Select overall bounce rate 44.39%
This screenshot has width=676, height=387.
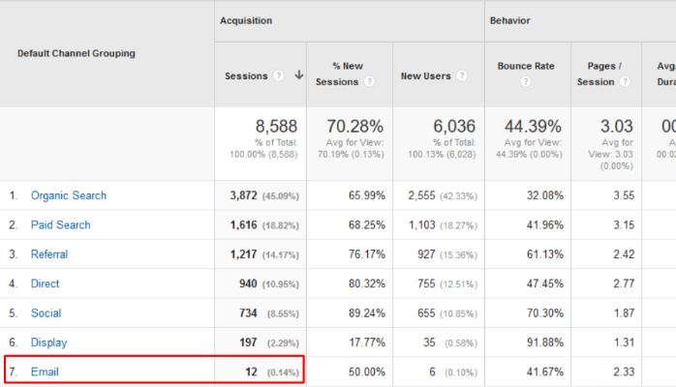point(533,126)
